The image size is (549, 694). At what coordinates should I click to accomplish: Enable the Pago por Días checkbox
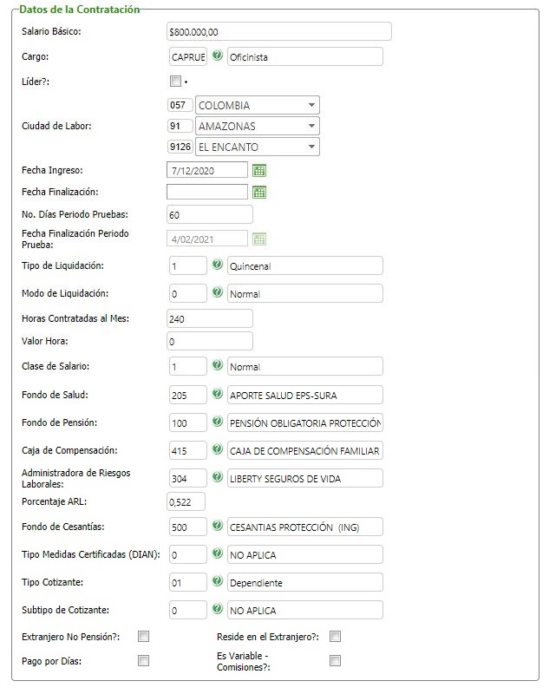(144, 660)
